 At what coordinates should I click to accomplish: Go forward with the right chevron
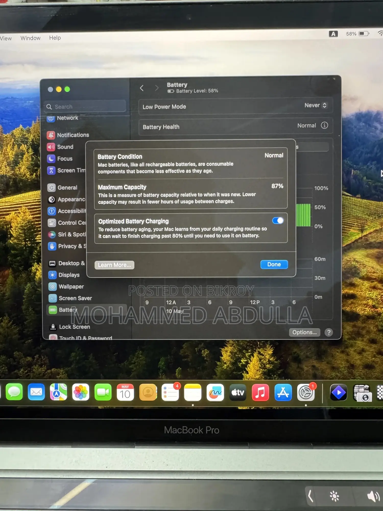click(157, 88)
